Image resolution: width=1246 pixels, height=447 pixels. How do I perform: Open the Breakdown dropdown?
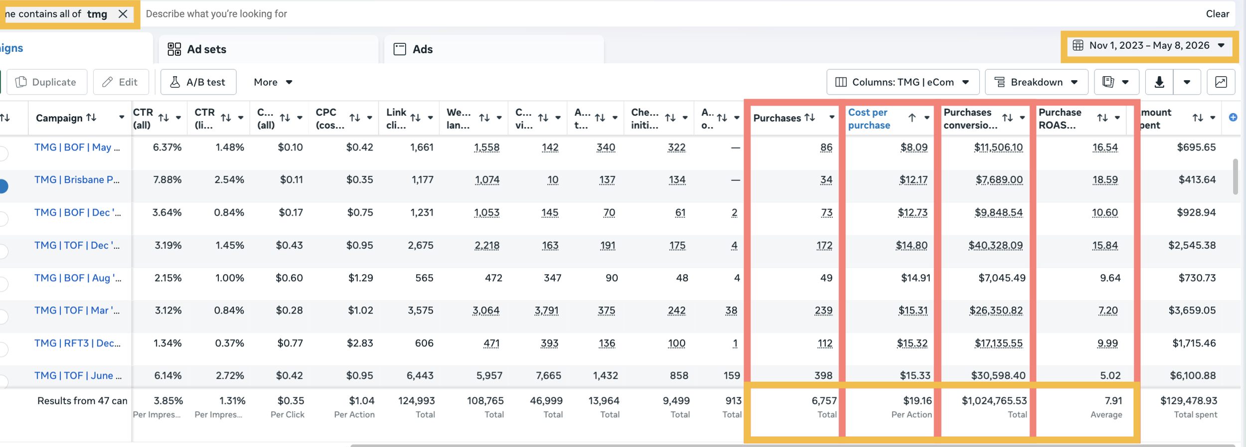[x=1037, y=82]
